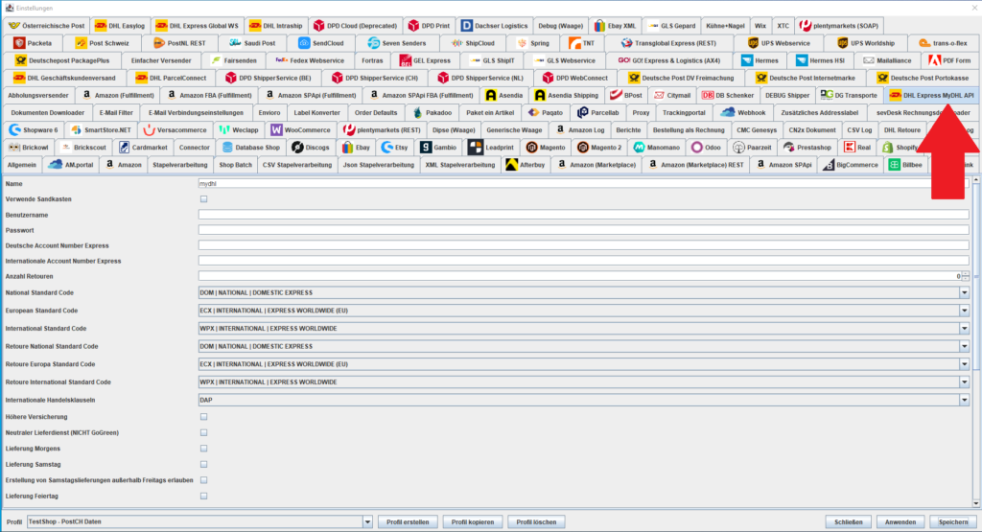The image size is (982, 532).
Task: Expand the National Standard Code dropdown
Action: [x=964, y=292]
